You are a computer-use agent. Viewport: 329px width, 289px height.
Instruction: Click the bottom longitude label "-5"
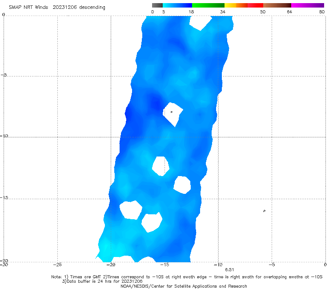(272, 265)
